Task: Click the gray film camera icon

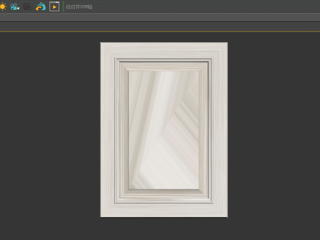Action: pyautogui.click(x=28, y=6)
